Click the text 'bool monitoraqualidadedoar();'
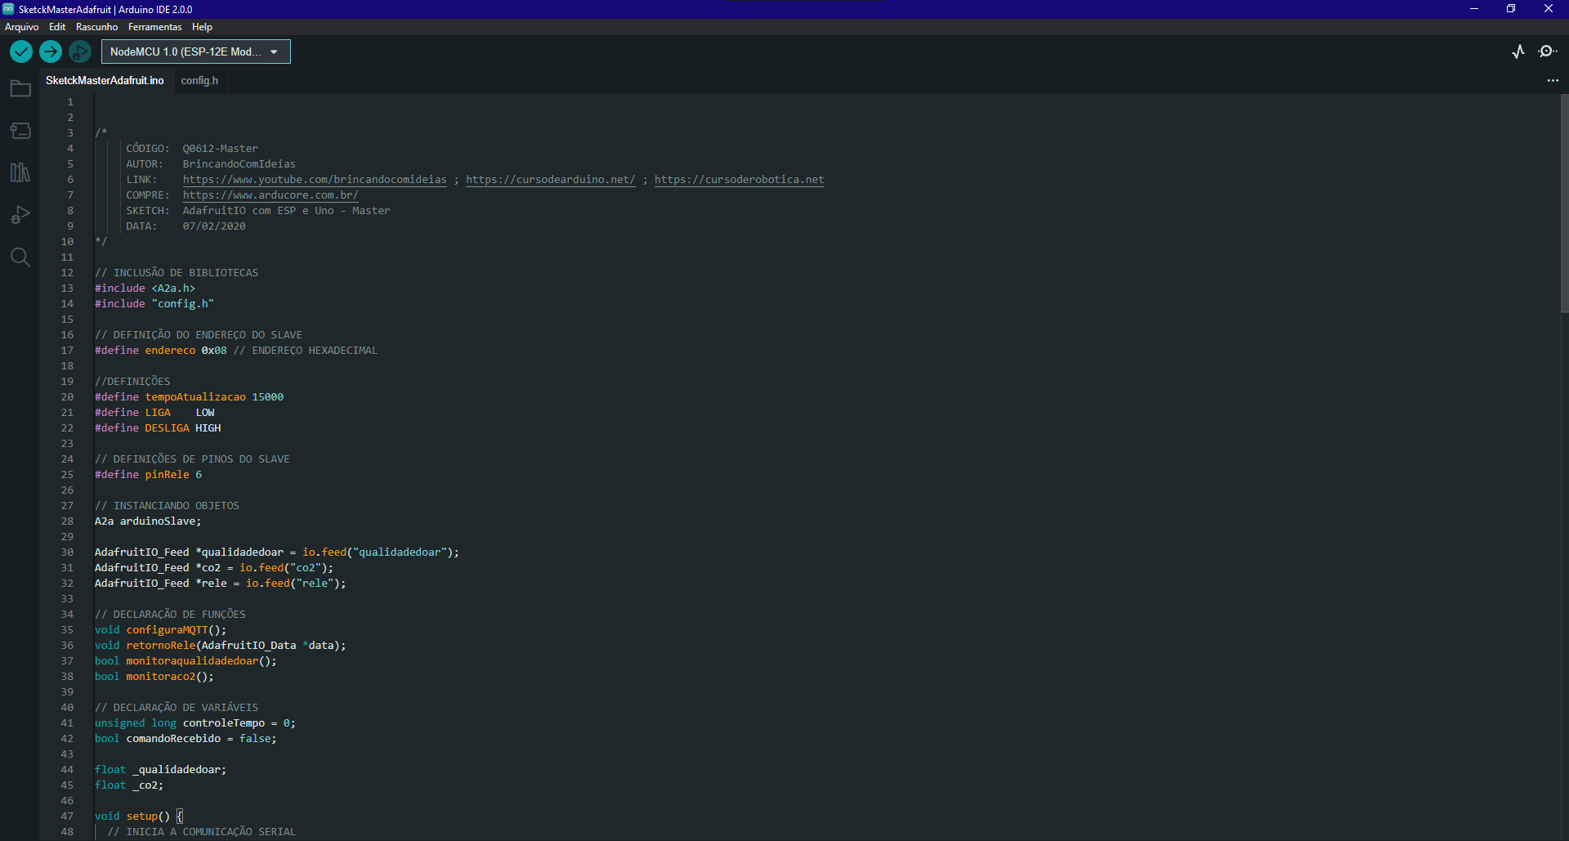 pyautogui.click(x=186, y=661)
